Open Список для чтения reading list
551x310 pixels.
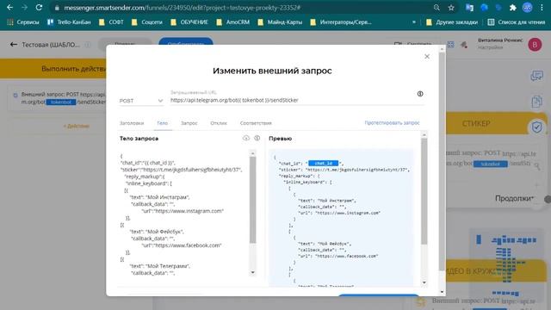pos(517,22)
